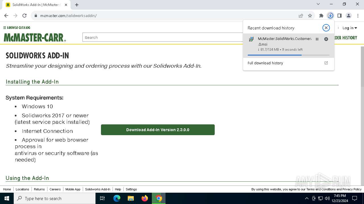
Task: Click the share this page icon
Action: coord(301,16)
